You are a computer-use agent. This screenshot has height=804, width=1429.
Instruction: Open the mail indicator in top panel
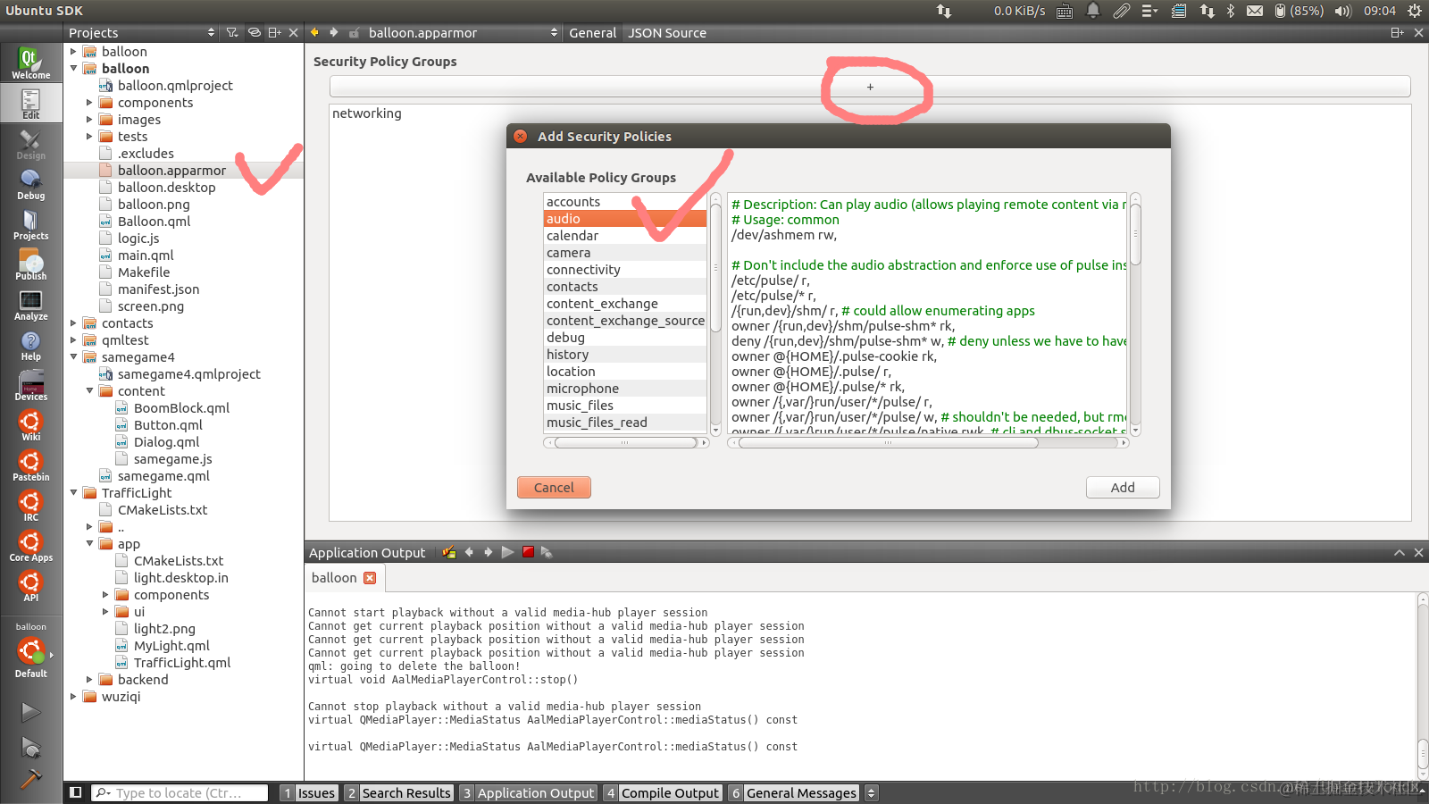click(1255, 11)
